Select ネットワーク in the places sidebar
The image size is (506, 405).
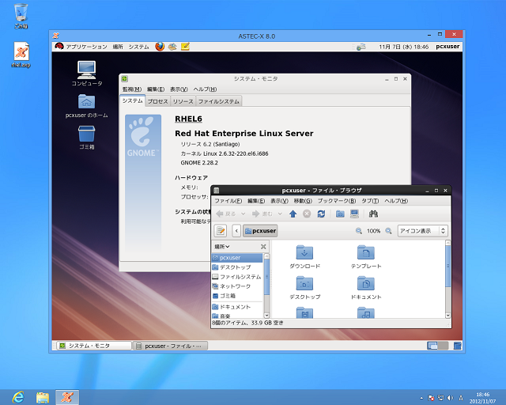click(x=237, y=286)
